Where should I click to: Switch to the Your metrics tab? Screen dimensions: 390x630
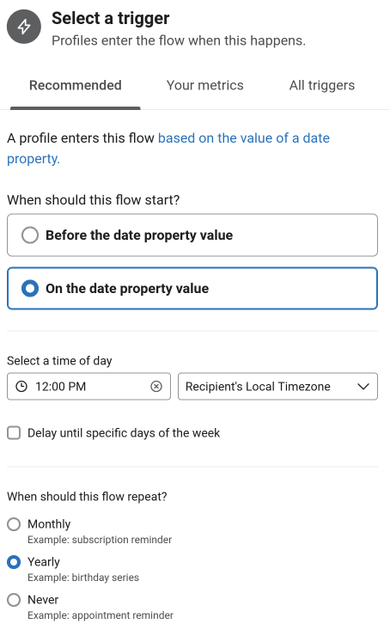coord(204,85)
